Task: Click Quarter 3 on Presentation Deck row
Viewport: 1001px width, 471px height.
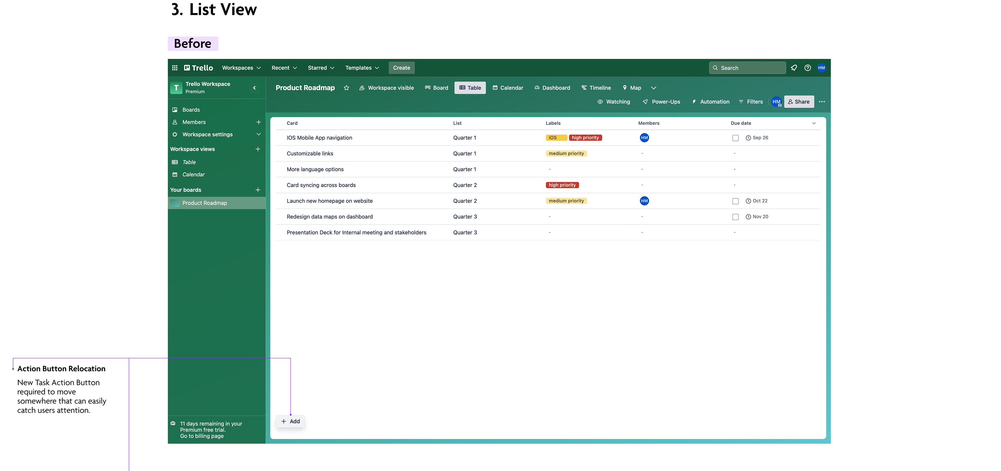Action: (465, 232)
